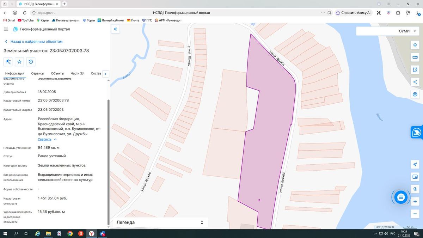
Task: Open the object history clock icon
Action: 31,62
